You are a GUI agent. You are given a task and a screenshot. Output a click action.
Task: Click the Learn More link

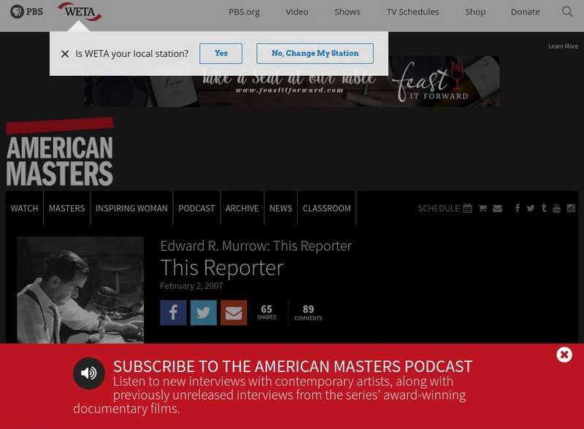[563, 46]
